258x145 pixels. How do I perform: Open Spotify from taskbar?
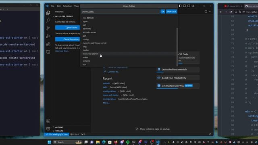[128, 142]
